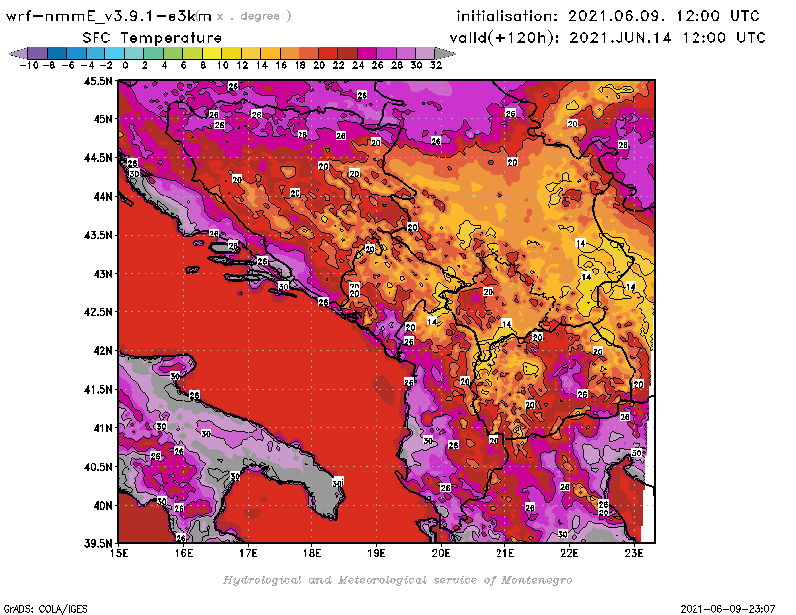Click the timestamp '2021-06-09-23:07'
796x615 pixels.
(727, 609)
